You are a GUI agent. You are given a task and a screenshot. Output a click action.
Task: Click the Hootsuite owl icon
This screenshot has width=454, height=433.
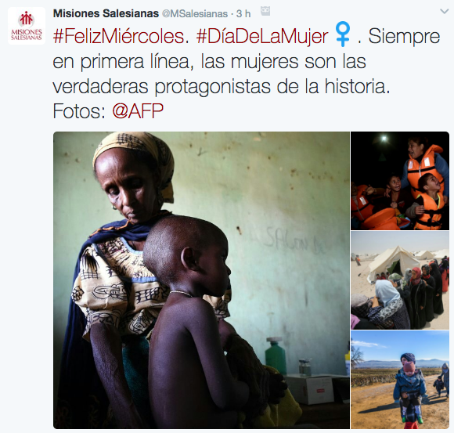tap(265, 11)
